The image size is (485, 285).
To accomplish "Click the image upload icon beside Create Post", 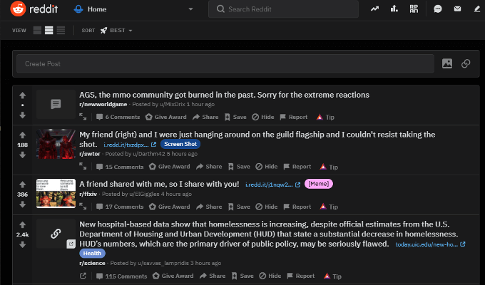I will [x=447, y=63].
